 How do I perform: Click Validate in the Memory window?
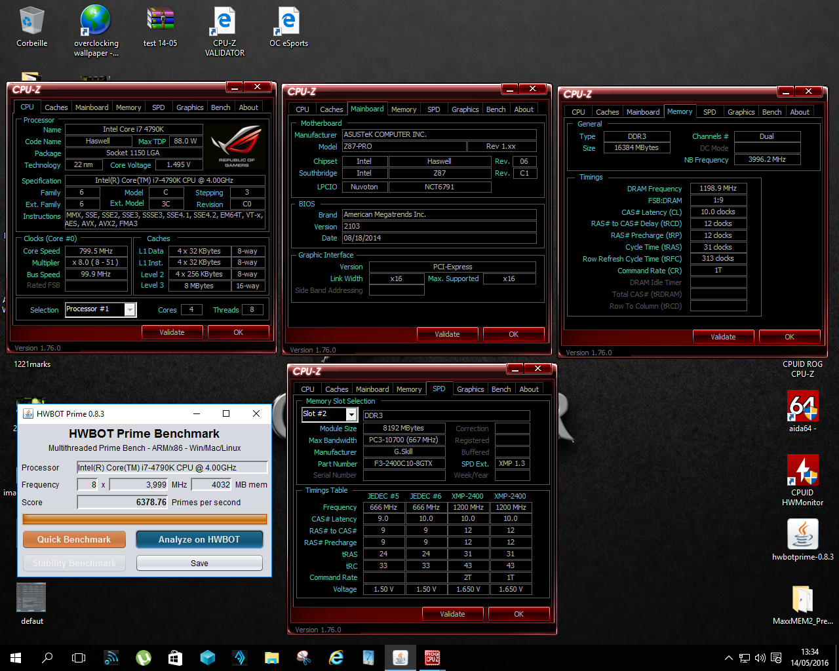coord(723,337)
